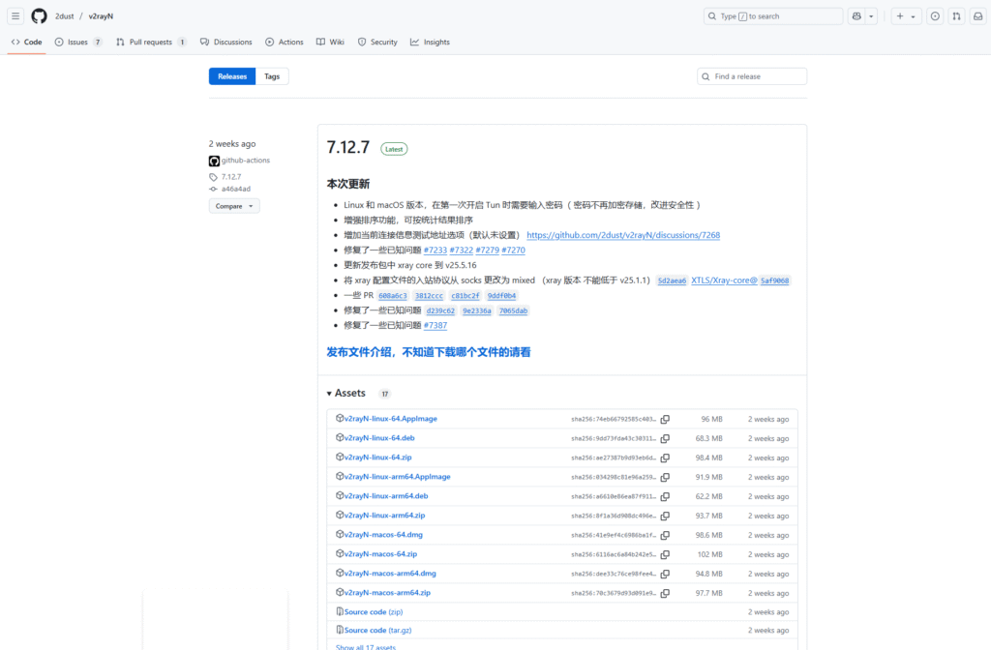This screenshot has height=650, width=991.
Task: Open the header Pull requests icon
Action: tap(955, 16)
